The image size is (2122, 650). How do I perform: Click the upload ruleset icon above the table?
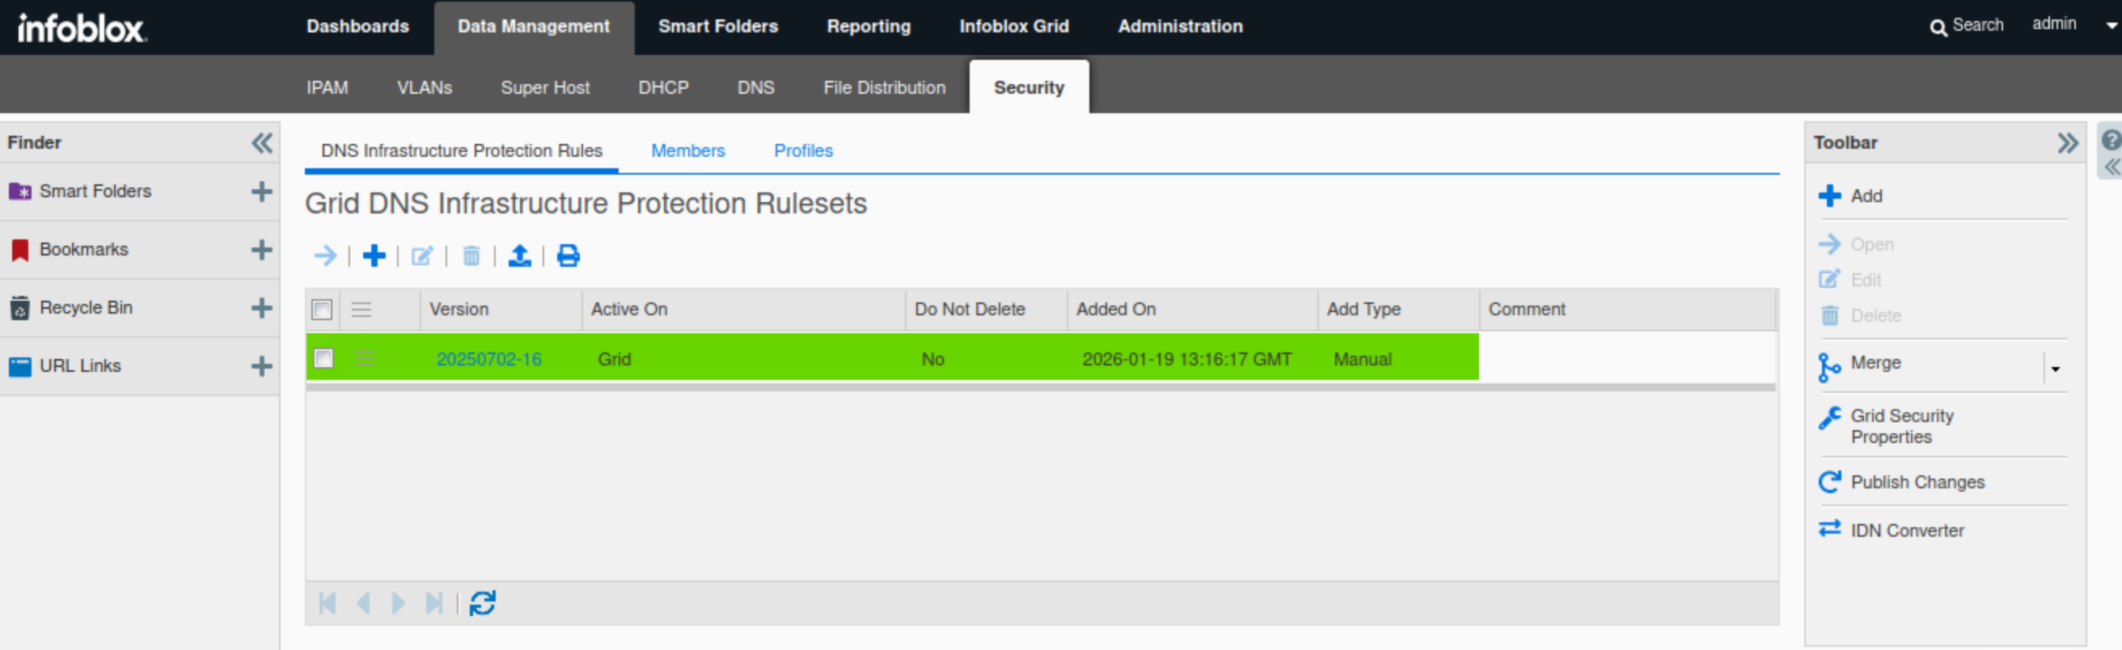tap(519, 256)
